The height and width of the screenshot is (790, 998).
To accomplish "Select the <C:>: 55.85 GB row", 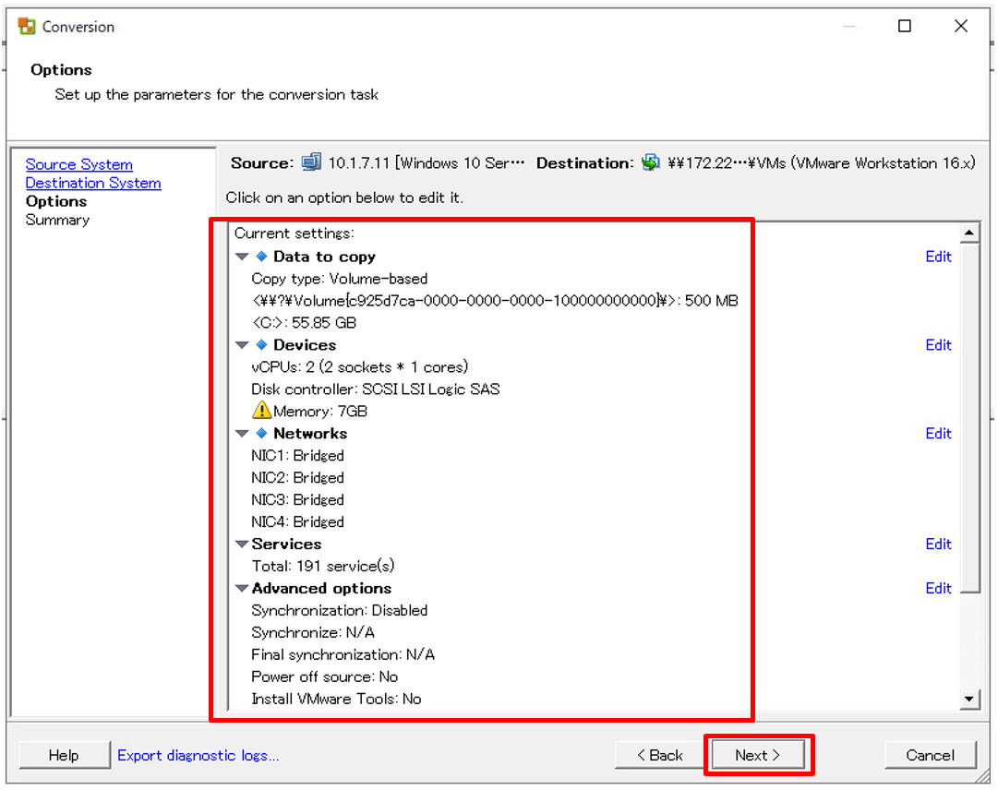I will tap(305, 322).
